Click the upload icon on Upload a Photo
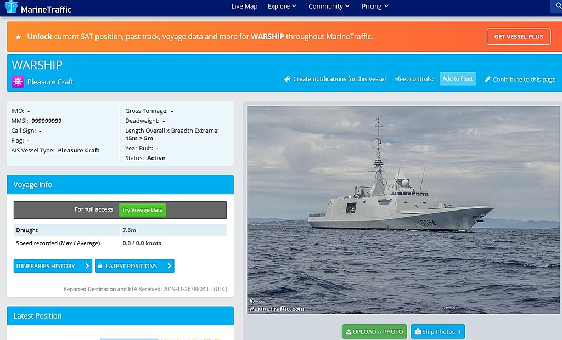This screenshot has height=340, width=562. (x=349, y=332)
